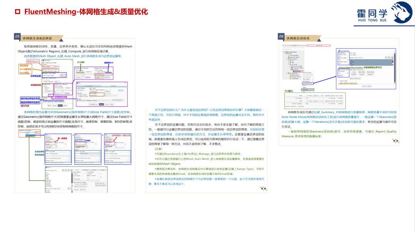
Task: Toggle Grow on Two Sided Wall checkbox
Action: tap(75, 184)
